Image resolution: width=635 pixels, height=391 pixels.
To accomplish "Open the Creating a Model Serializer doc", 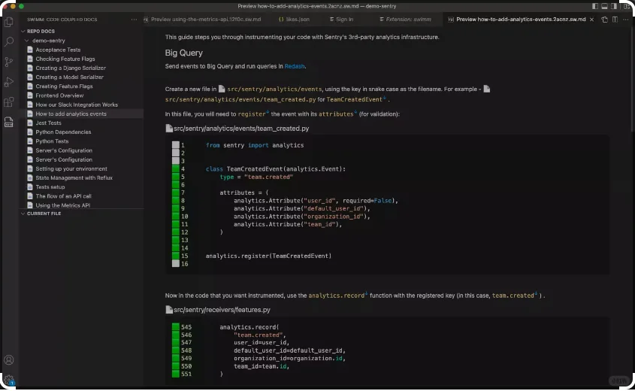I will pyautogui.click(x=70, y=77).
